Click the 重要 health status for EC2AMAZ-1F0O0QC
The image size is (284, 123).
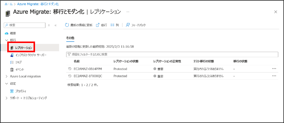[x=158, y=76]
